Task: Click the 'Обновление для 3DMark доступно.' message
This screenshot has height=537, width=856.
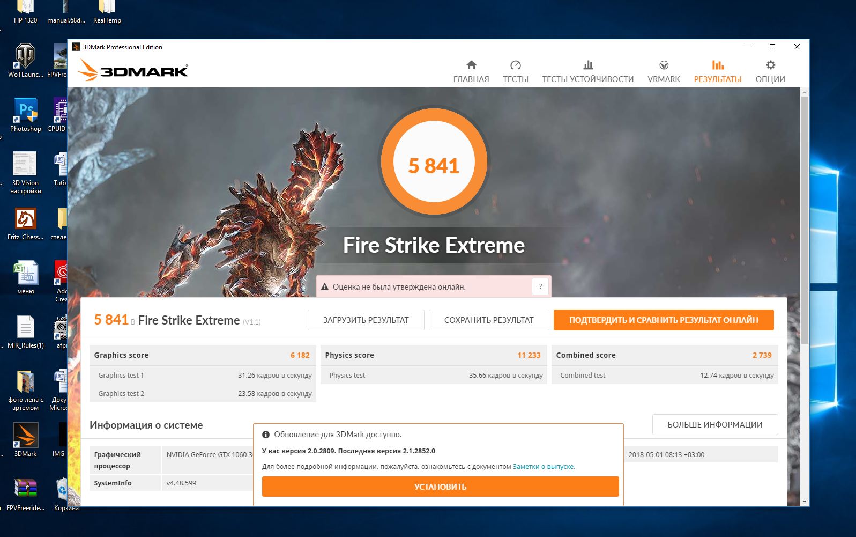Action: (x=338, y=435)
